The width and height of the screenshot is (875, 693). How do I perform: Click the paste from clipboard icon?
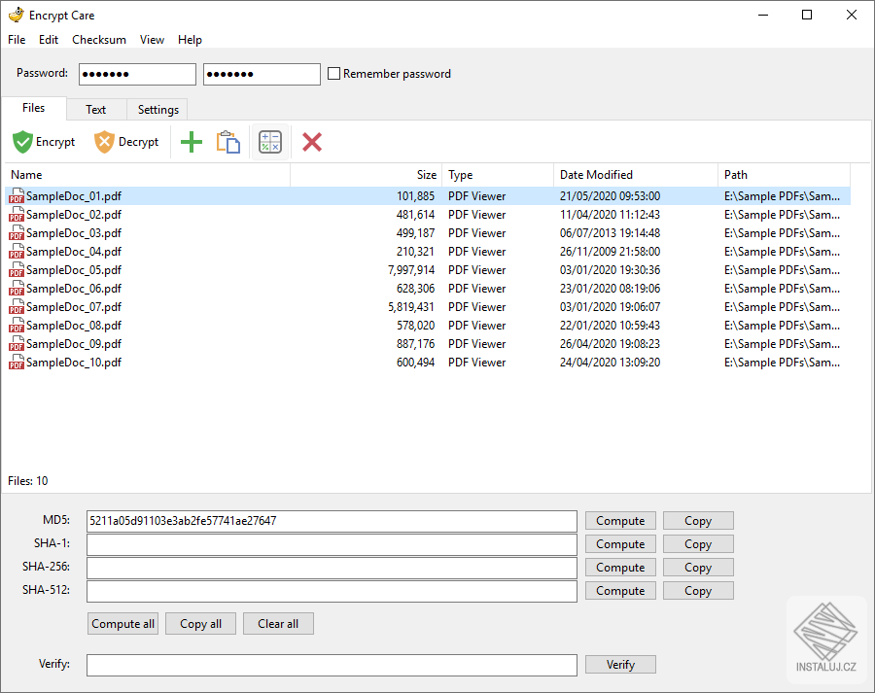(x=228, y=141)
